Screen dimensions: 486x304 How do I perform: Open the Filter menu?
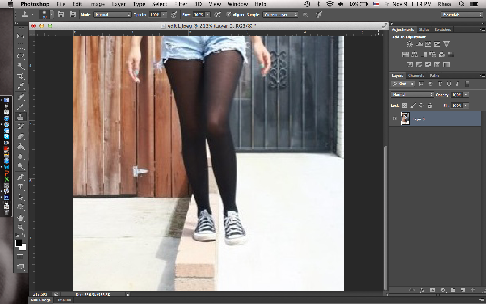coord(181,4)
